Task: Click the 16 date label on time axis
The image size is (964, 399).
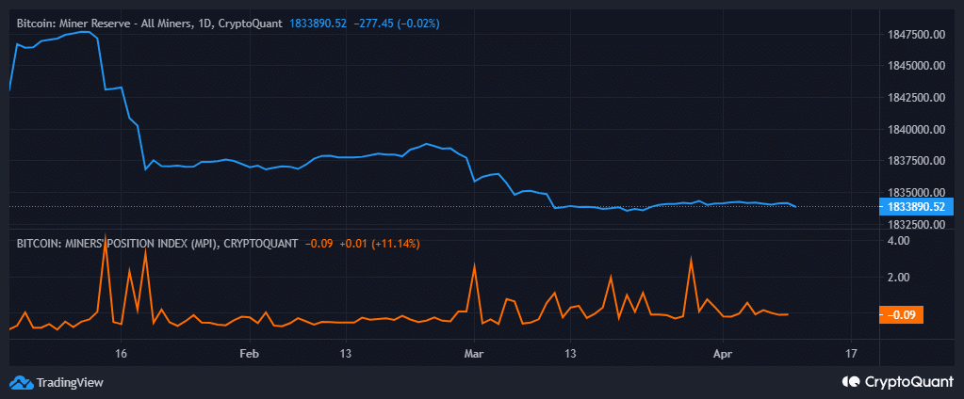Action: coord(121,354)
